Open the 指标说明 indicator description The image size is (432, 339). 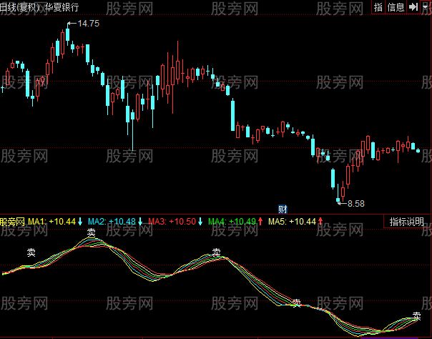coord(407,222)
